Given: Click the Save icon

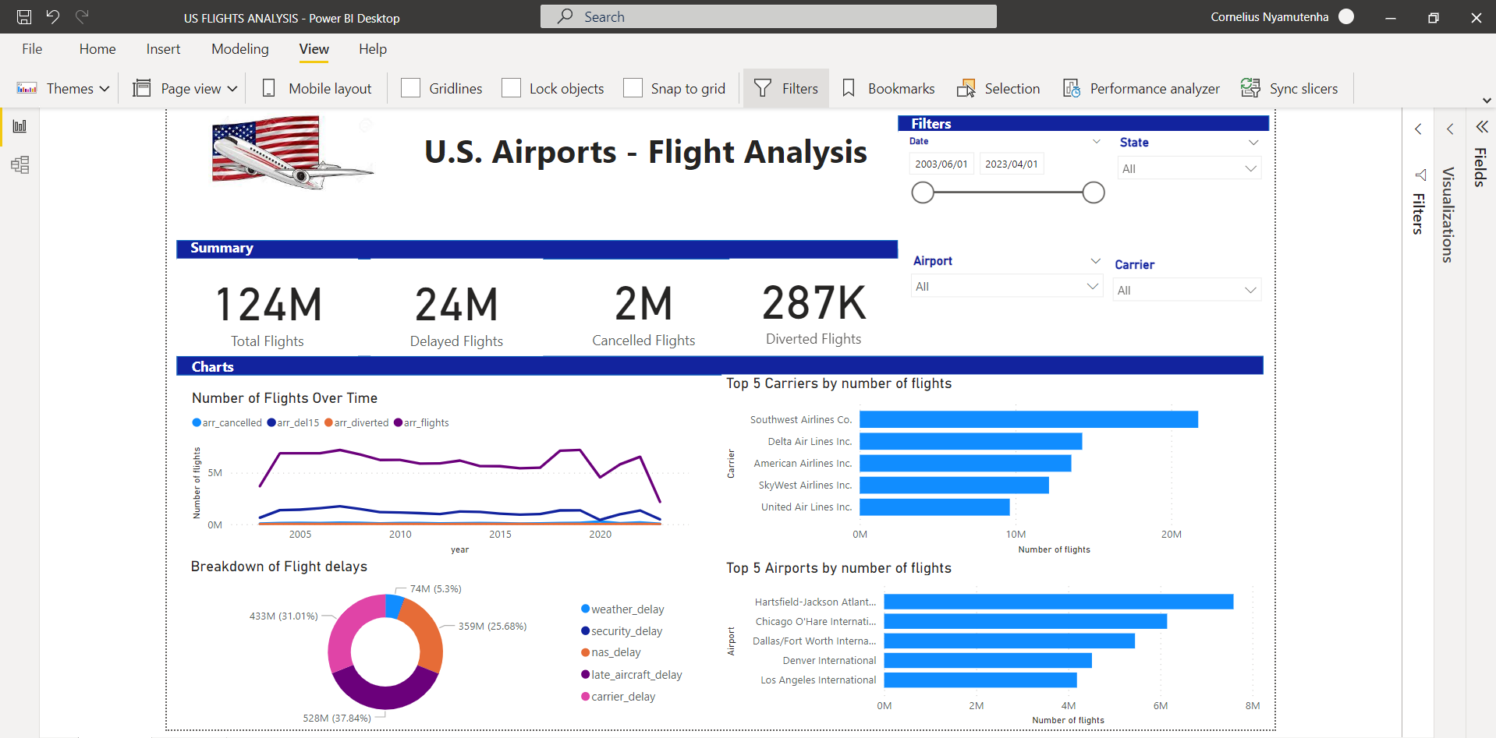Looking at the screenshot, I should 23,17.
